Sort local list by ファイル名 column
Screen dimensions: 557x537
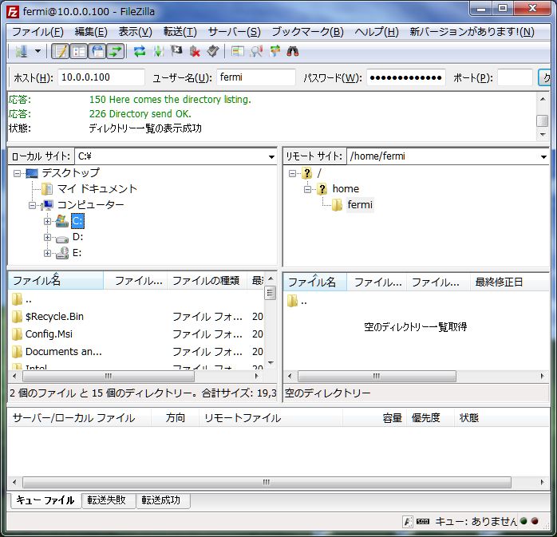56,281
